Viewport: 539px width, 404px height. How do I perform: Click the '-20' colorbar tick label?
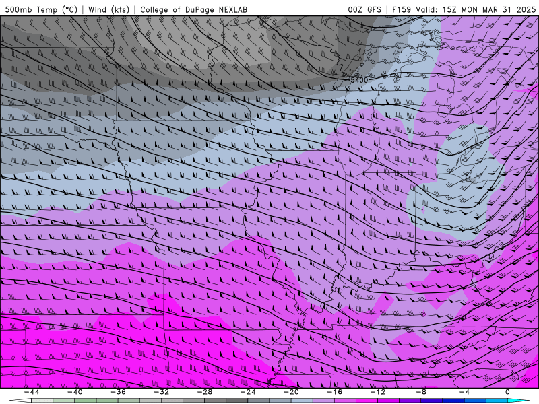291,392
